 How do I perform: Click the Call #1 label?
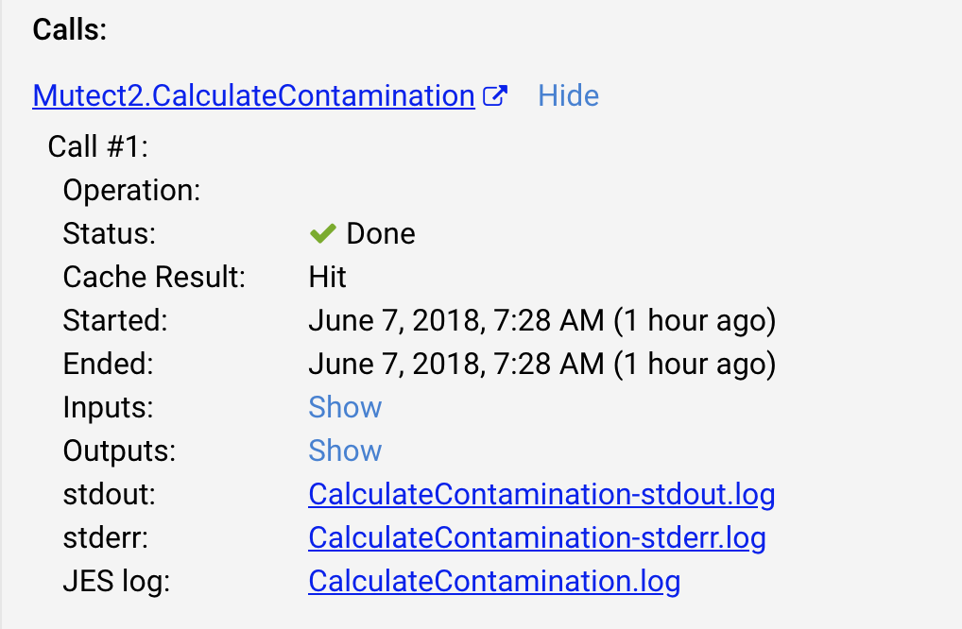point(98,146)
